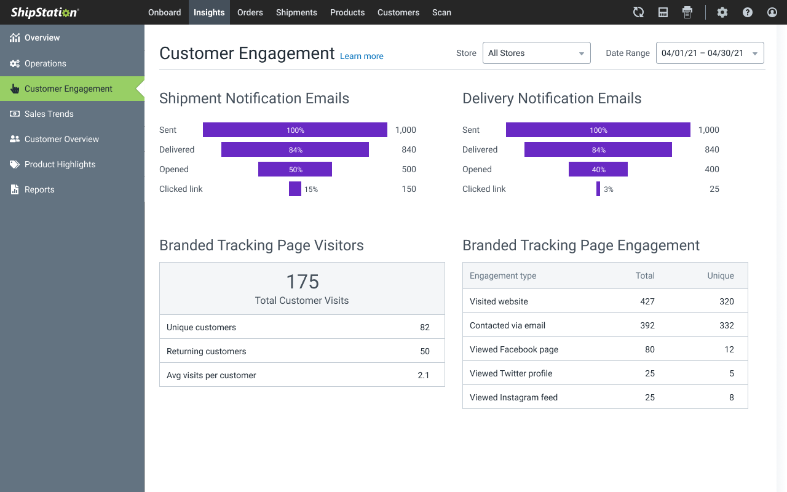Viewport: 787px width, 492px height.
Task: Open the Overview insights page
Action: point(42,38)
